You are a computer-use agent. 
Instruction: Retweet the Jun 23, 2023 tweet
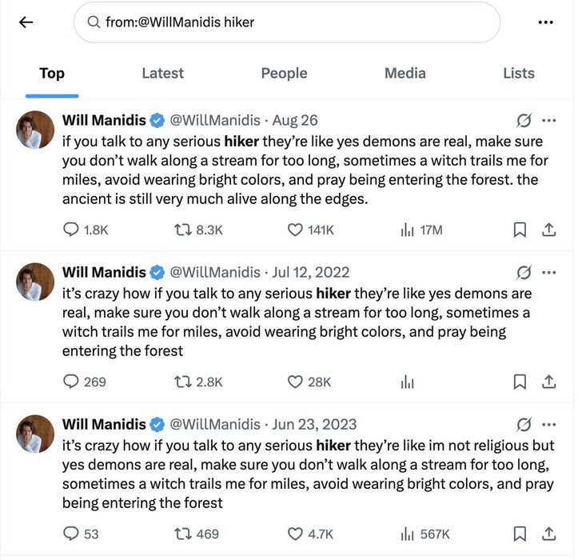(181, 534)
